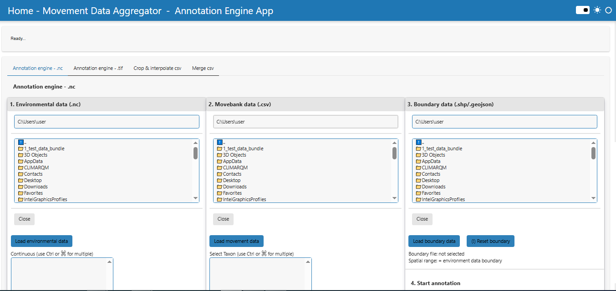Click folder icon of AppData in Movebank list

219,161
